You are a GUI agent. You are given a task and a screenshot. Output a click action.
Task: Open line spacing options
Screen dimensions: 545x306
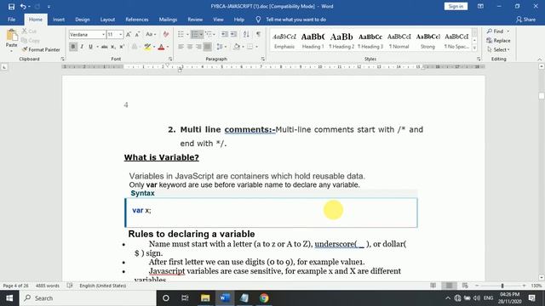(x=221, y=47)
